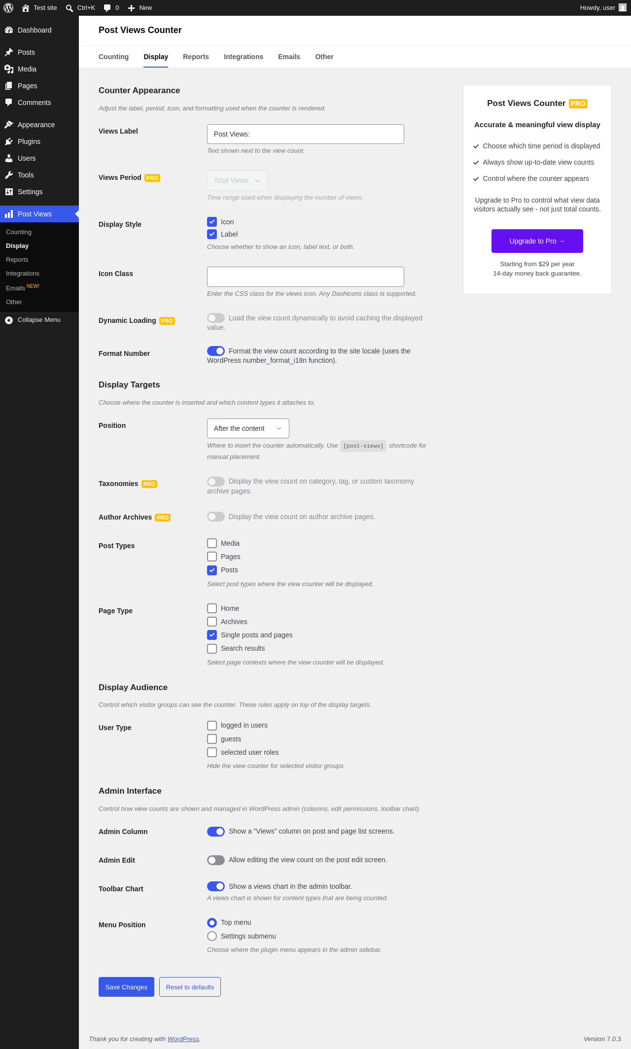This screenshot has width=631, height=1049.
Task: Click the New plus icon in admin bar
Action: click(x=131, y=8)
